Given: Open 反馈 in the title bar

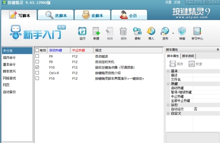Looking at the screenshot, I should 177,2.
